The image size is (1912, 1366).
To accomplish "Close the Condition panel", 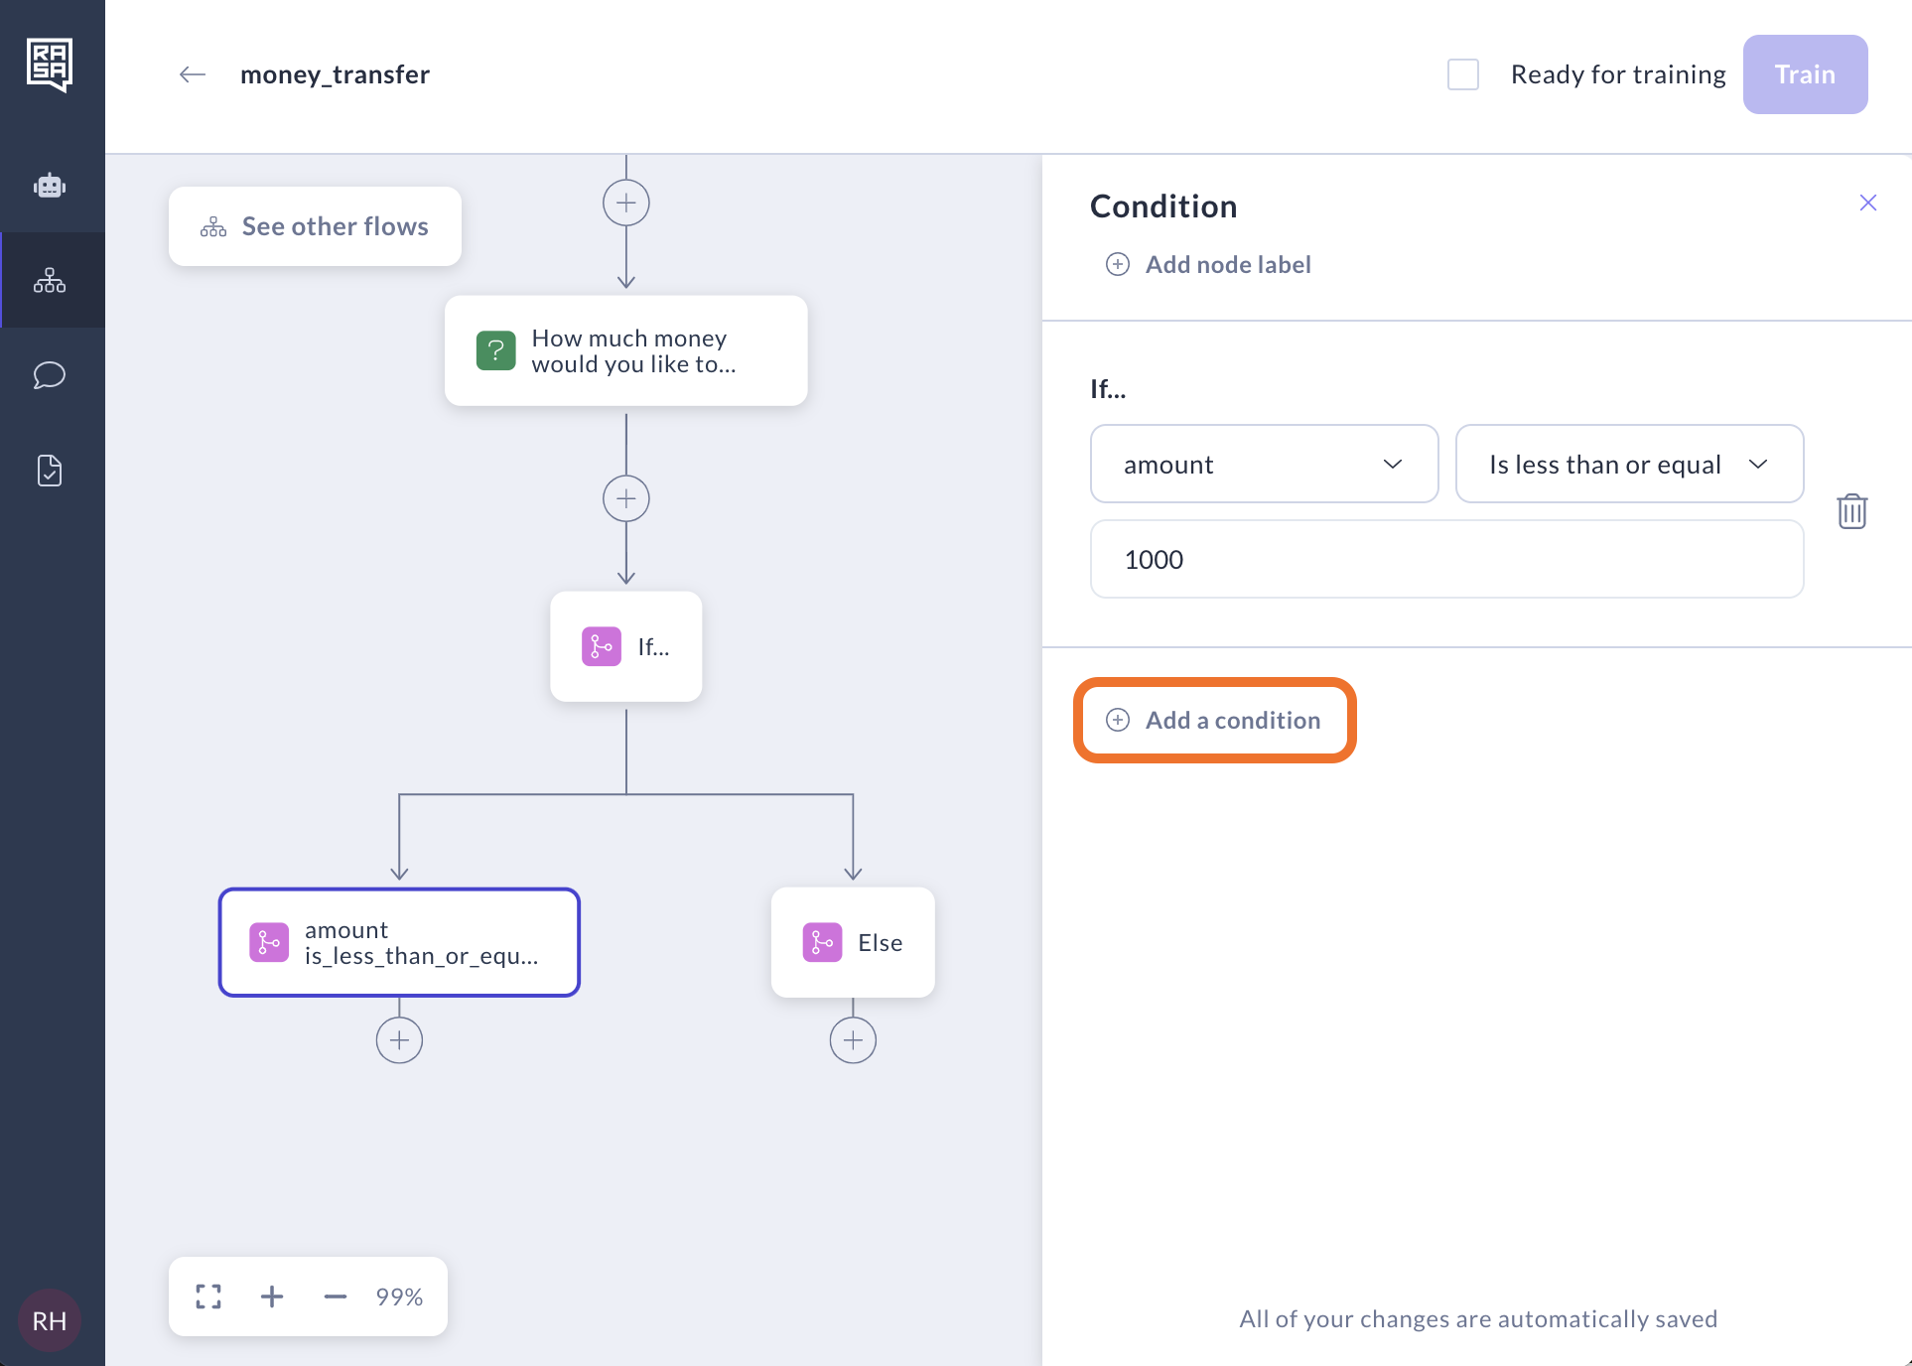I will [x=1867, y=203].
